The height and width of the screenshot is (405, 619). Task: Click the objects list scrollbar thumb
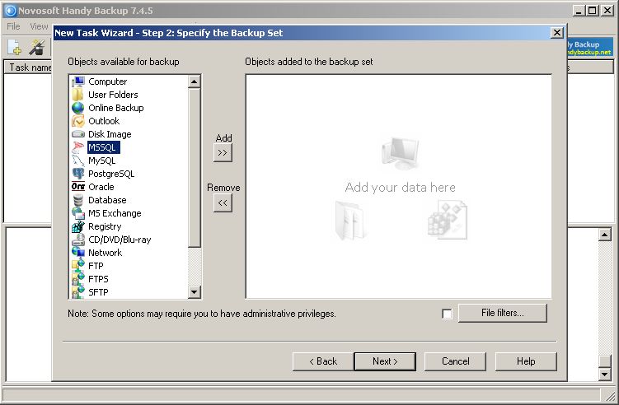point(194,169)
